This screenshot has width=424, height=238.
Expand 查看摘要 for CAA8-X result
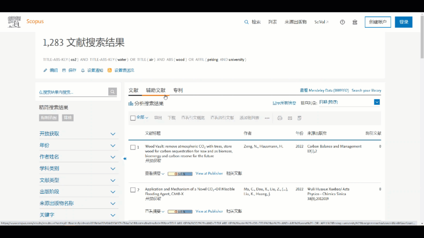[x=155, y=211]
